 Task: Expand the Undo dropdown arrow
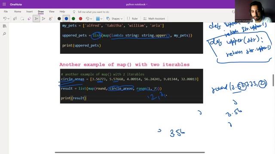tap(9, 19)
